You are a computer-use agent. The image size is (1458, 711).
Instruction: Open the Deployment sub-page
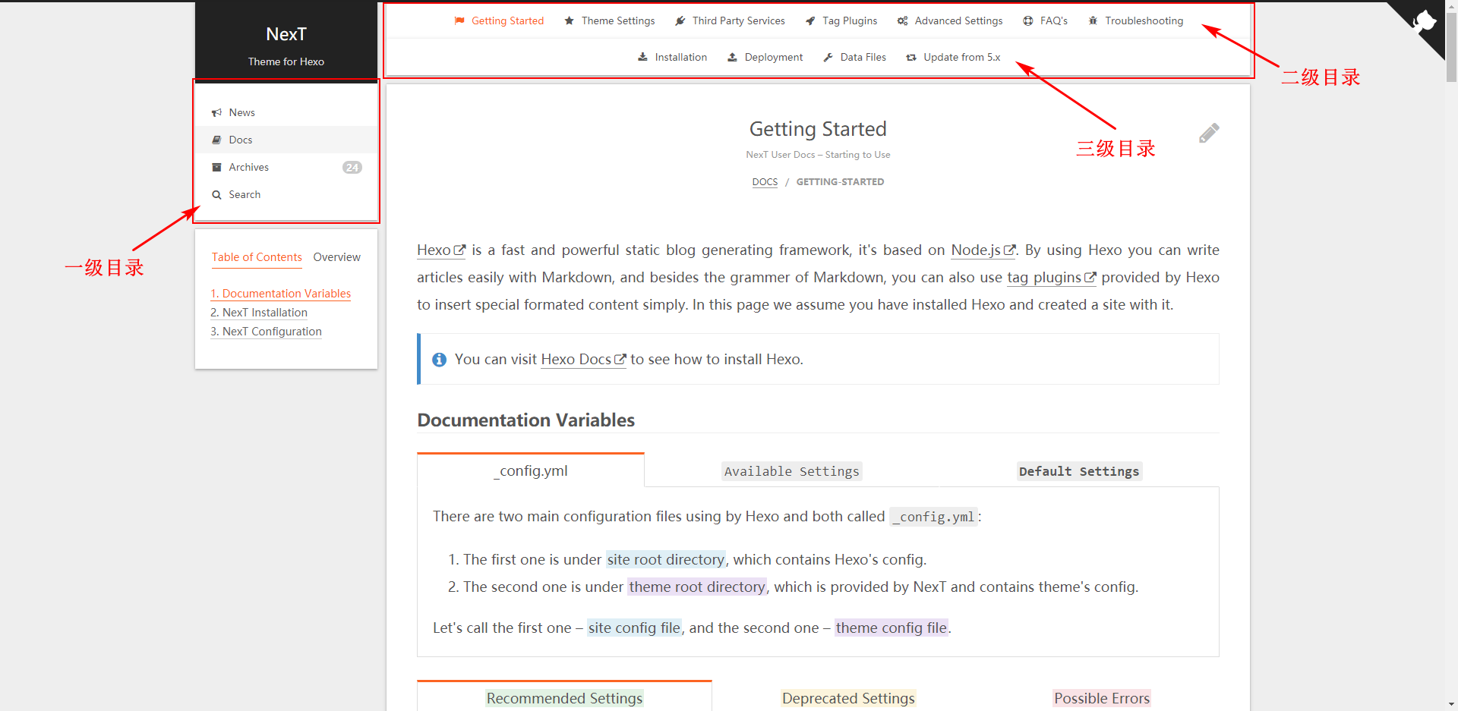pyautogui.click(x=765, y=57)
